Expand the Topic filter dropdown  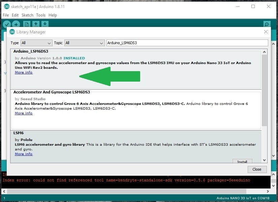coord(84,43)
